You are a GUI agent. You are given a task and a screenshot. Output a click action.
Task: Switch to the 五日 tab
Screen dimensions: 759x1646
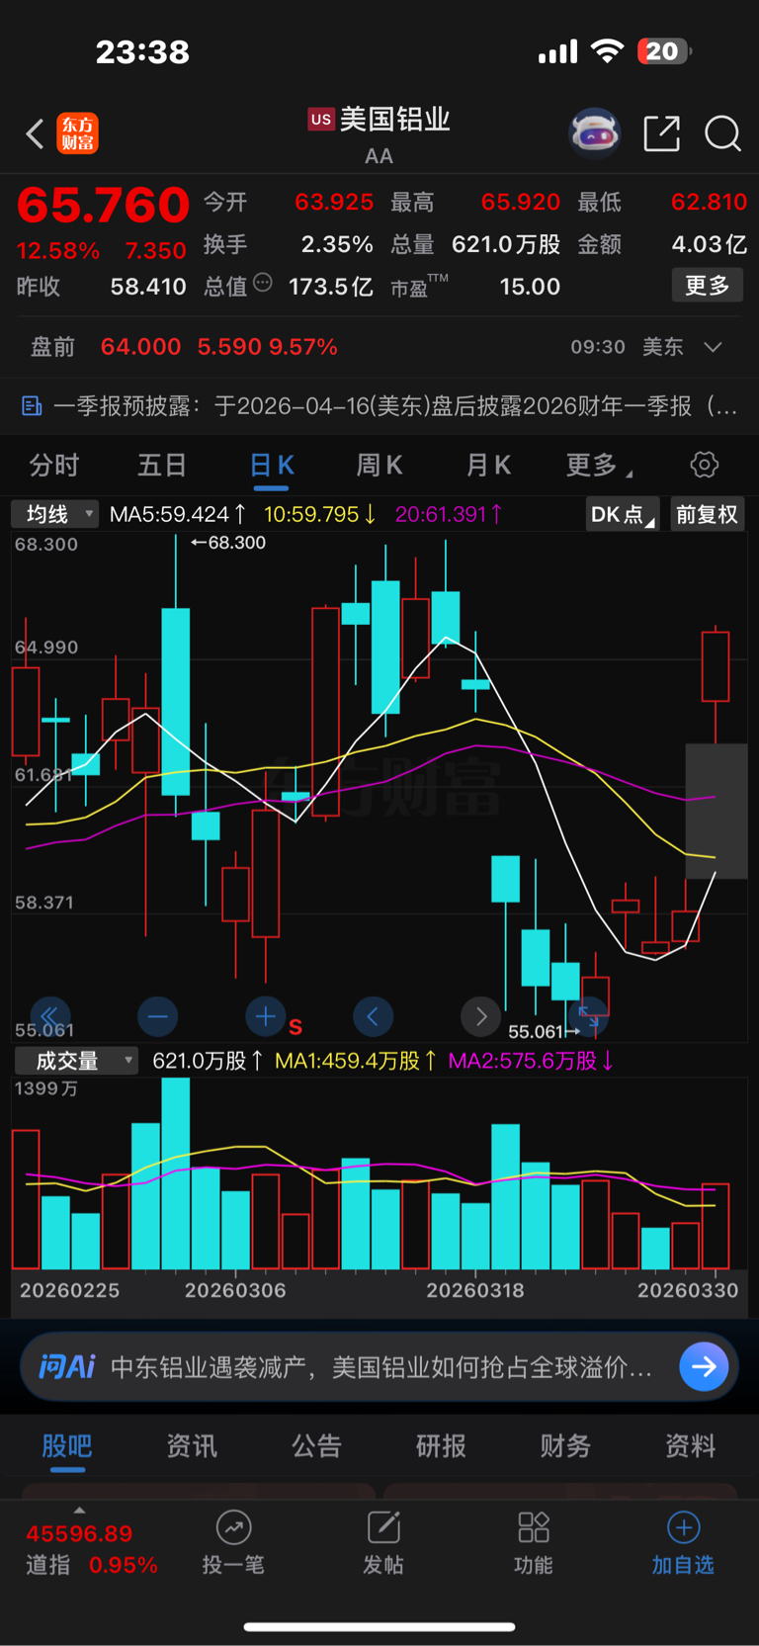pyautogui.click(x=162, y=466)
